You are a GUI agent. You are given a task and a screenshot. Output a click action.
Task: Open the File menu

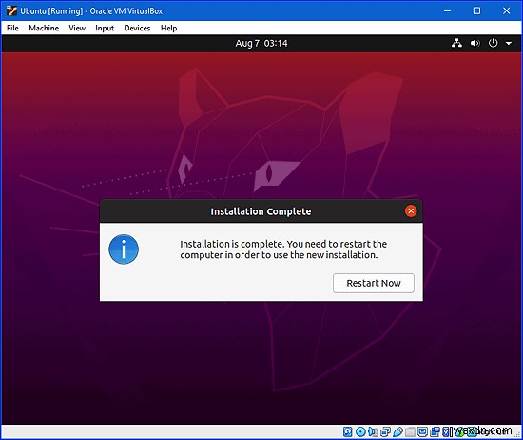point(12,28)
